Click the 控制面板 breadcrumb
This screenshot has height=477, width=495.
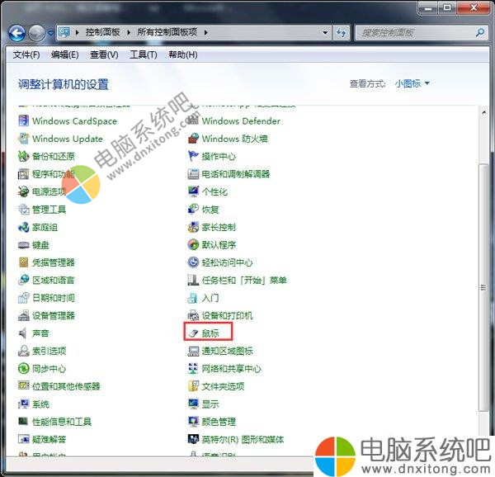click(x=103, y=32)
